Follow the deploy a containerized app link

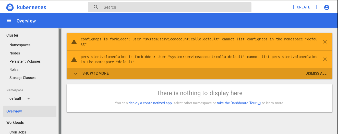click(x=150, y=103)
